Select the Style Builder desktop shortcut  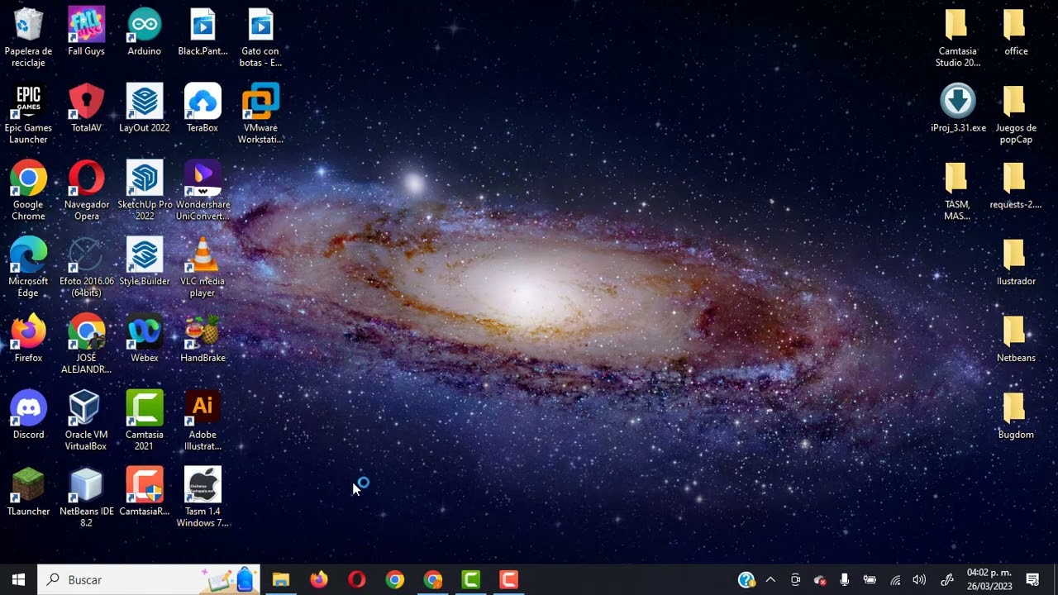click(145, 263)
